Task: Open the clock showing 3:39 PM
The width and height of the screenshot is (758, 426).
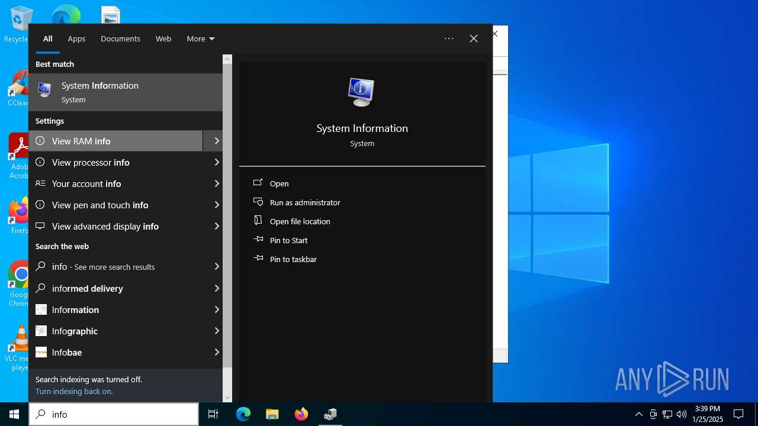Action: [708, 414]
